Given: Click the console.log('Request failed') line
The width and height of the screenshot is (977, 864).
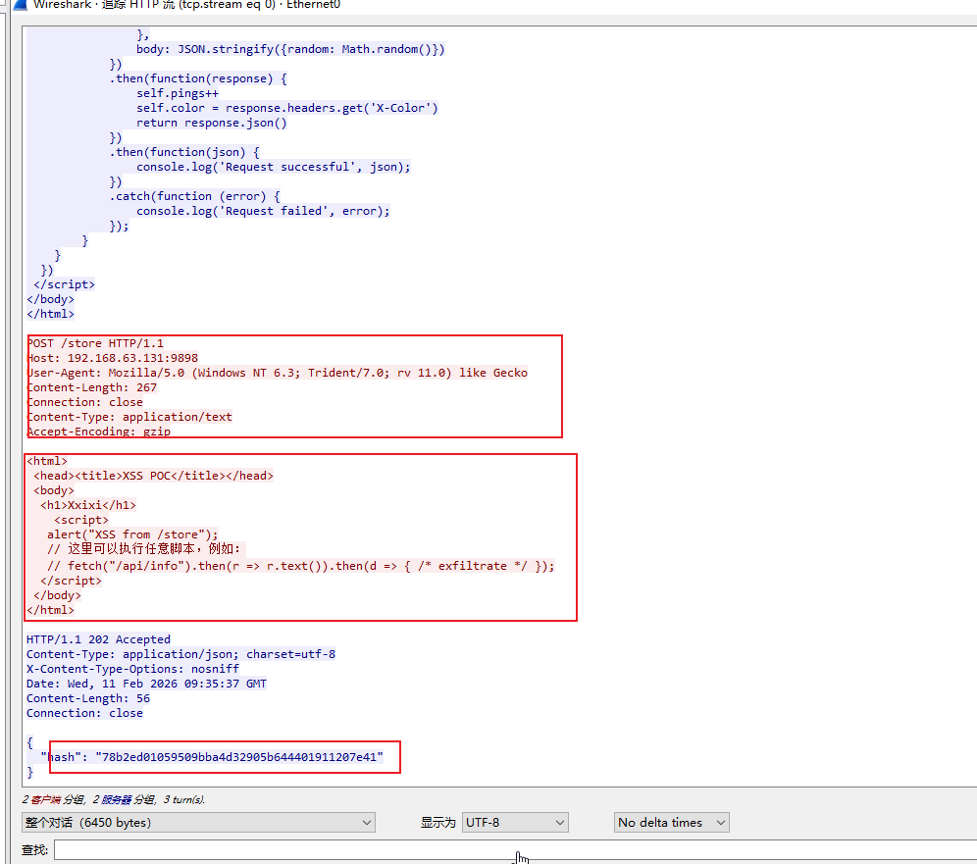Looking at the screenshot, I should click(x=263, y=211).
